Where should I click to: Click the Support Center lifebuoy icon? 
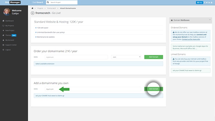(3, 45)
